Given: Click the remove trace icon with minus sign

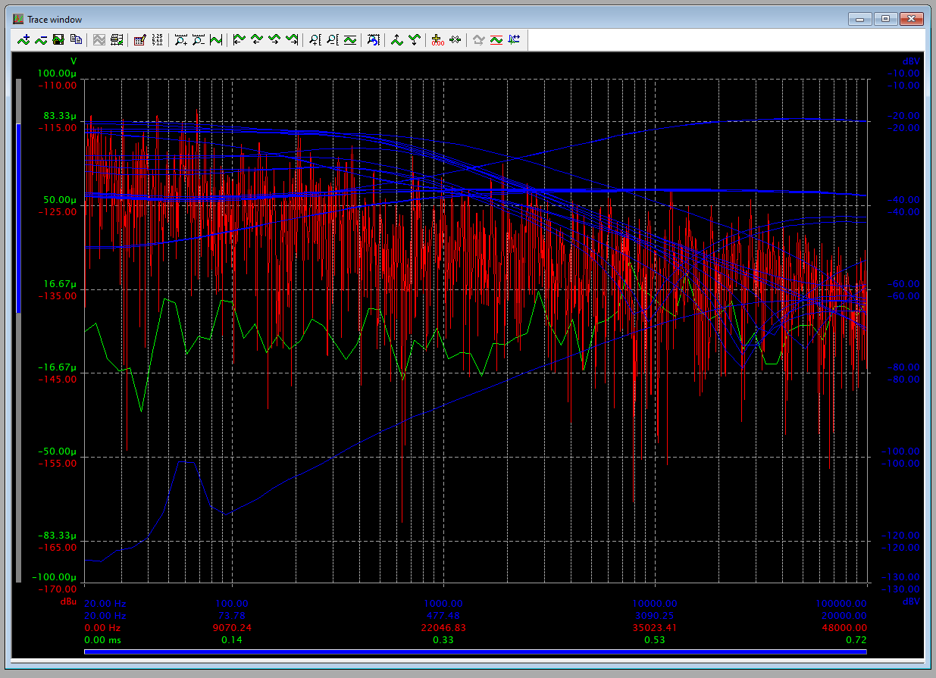Looking at the screenshot, I should click(x=41, y=40).
